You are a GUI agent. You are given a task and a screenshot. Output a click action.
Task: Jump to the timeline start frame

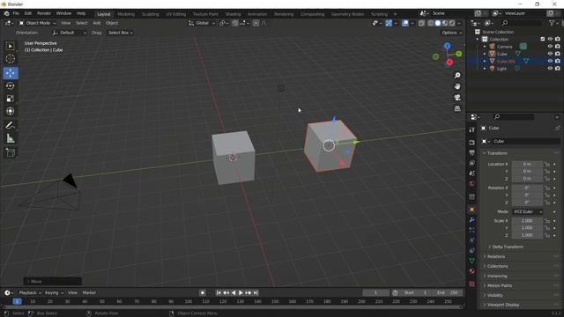pyautogui.click(x=219, y=293)
